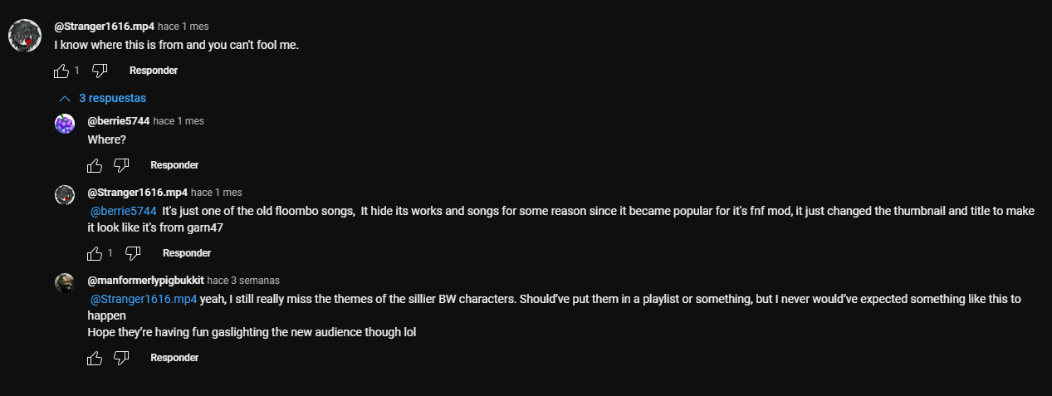
Task: Dislike @berrie5744's "Where?" reply
Action: 121,165
